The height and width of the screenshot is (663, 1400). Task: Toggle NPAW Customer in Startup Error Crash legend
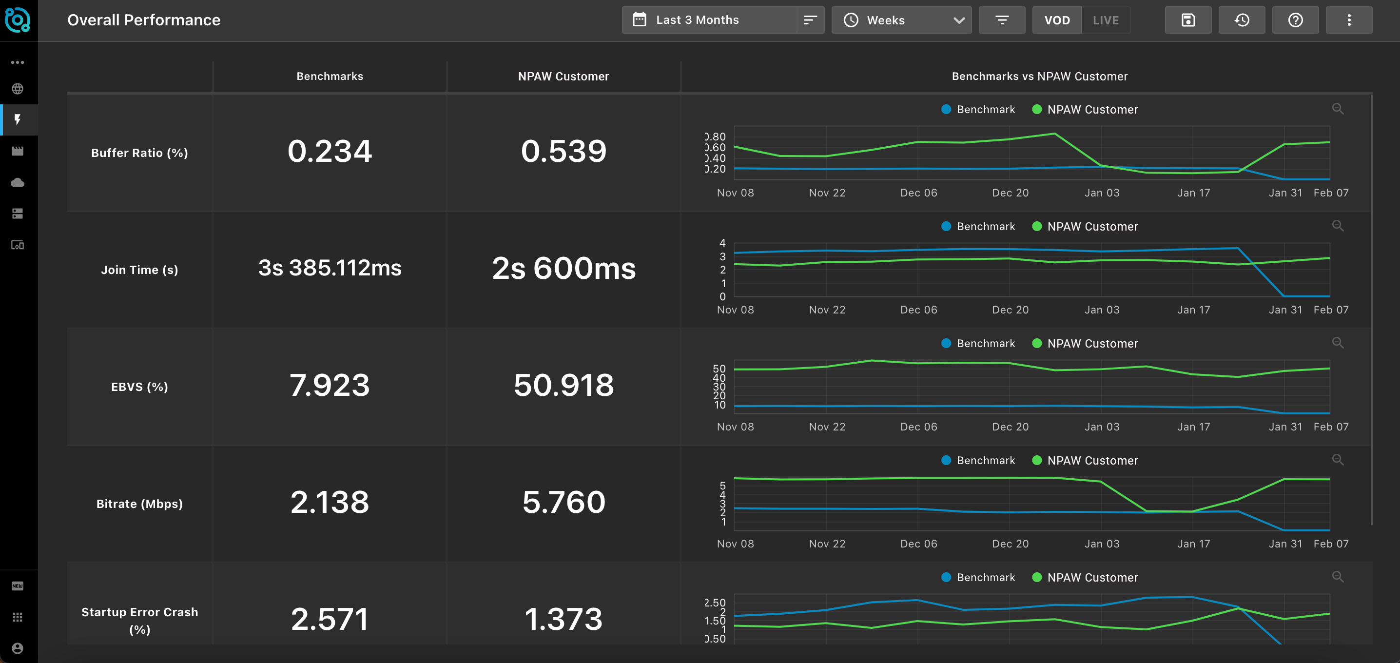[1085, 577]
